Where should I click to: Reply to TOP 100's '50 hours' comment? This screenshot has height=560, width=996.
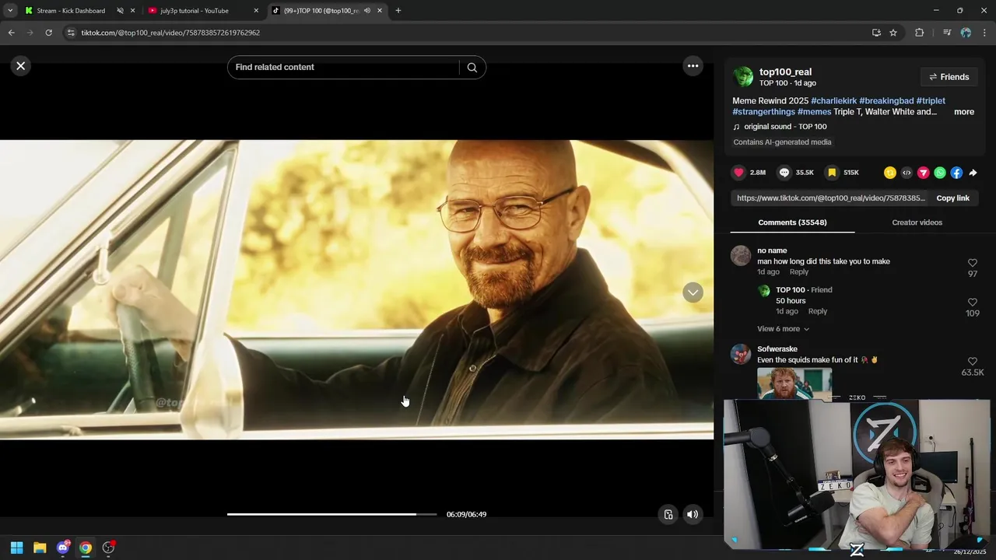[x=817, y=311]
